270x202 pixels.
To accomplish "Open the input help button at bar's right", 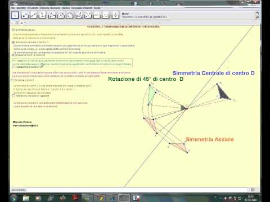I will click(253, 190).
